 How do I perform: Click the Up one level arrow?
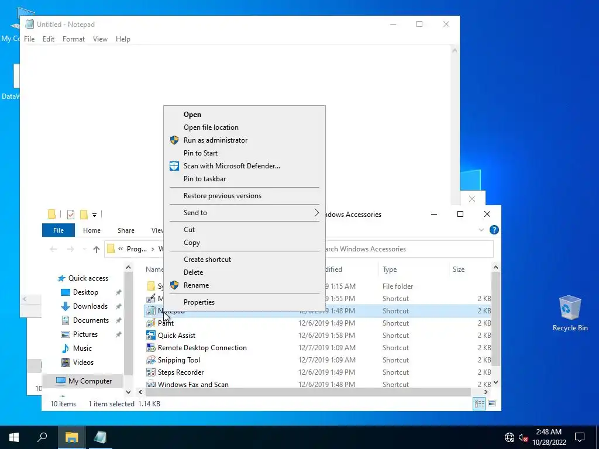(x=97, y=249)
